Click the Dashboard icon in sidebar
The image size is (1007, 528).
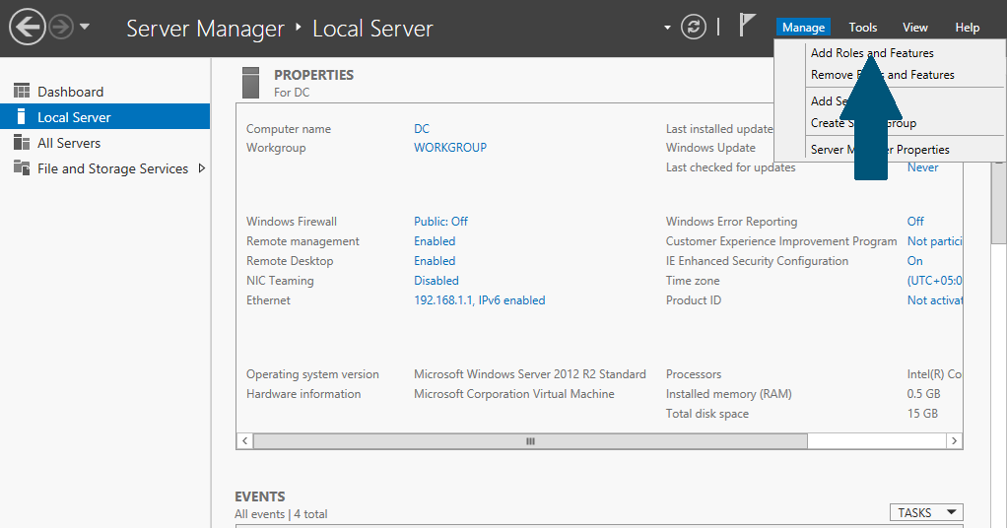tap(21, 92)
